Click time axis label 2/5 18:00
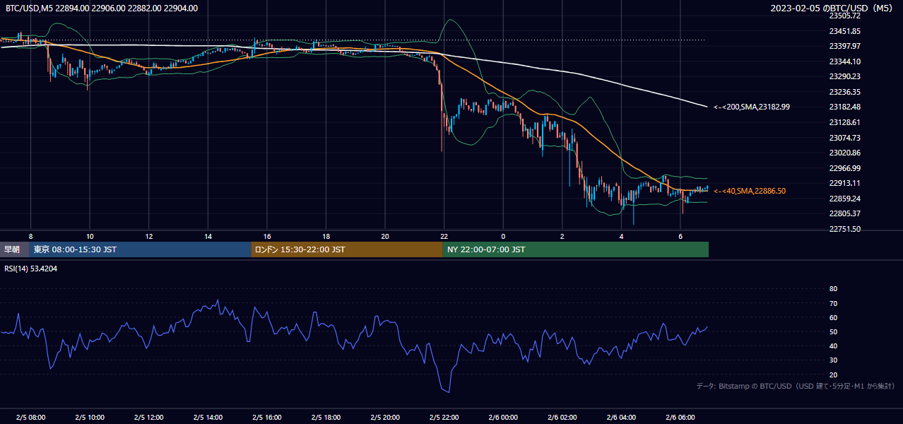The height and width of the screenshot is (424, 903). pyautogui.click(x=326, y=418)
